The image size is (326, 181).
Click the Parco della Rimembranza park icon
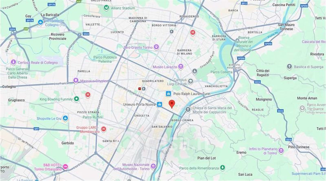tap(222, 168)
